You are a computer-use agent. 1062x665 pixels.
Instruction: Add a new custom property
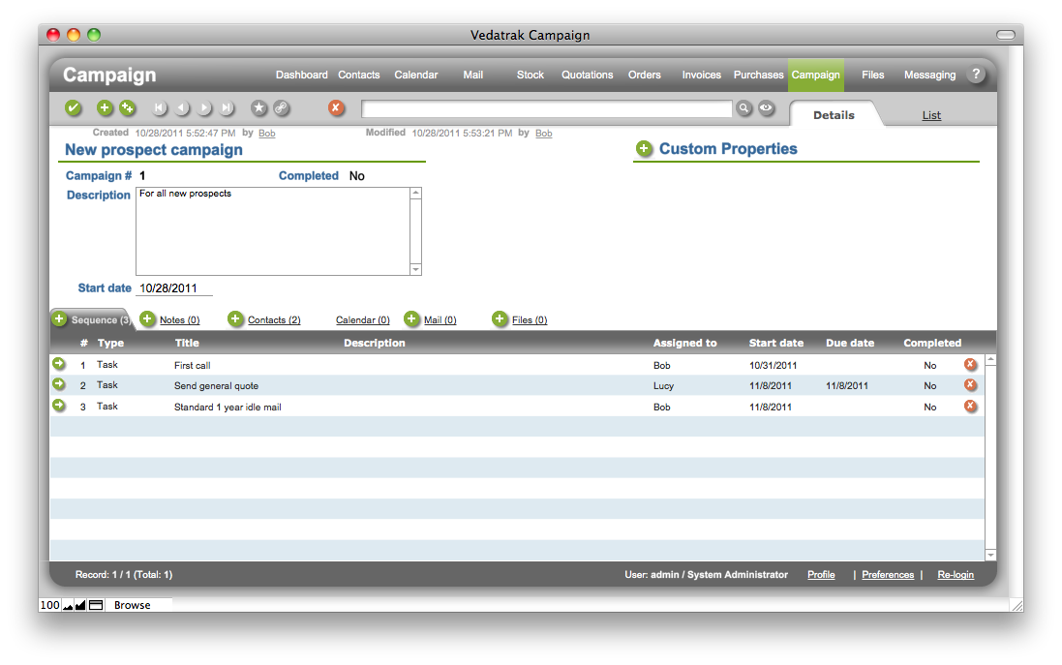click(x=644, y=148)
